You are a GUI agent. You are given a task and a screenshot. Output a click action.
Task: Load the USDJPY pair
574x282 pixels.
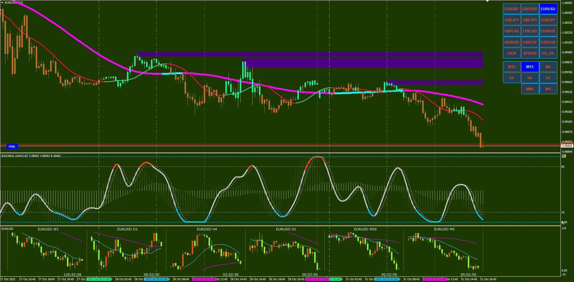coord(512,20)
